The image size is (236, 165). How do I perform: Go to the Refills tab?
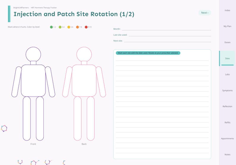227,122
